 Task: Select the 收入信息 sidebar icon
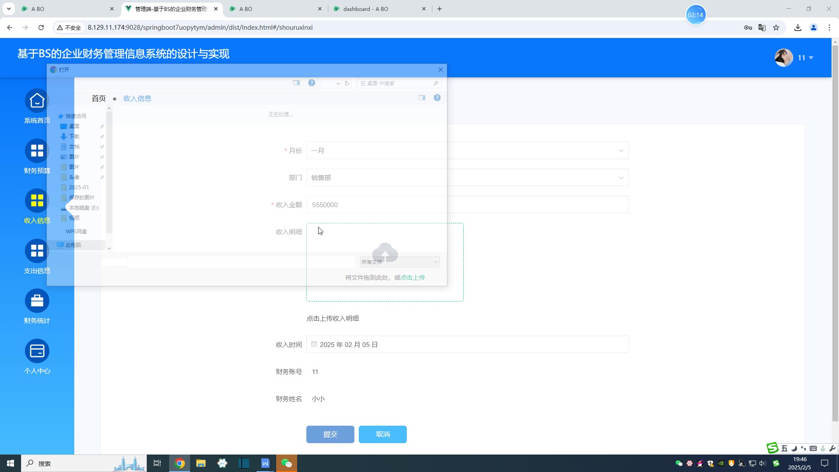(x=37, y=201)
